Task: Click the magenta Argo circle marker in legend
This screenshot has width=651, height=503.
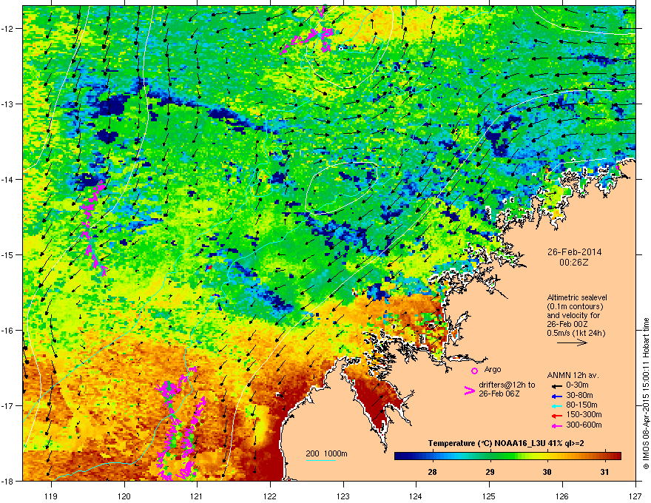Action: pyautogui.click(x=474, y=371)
